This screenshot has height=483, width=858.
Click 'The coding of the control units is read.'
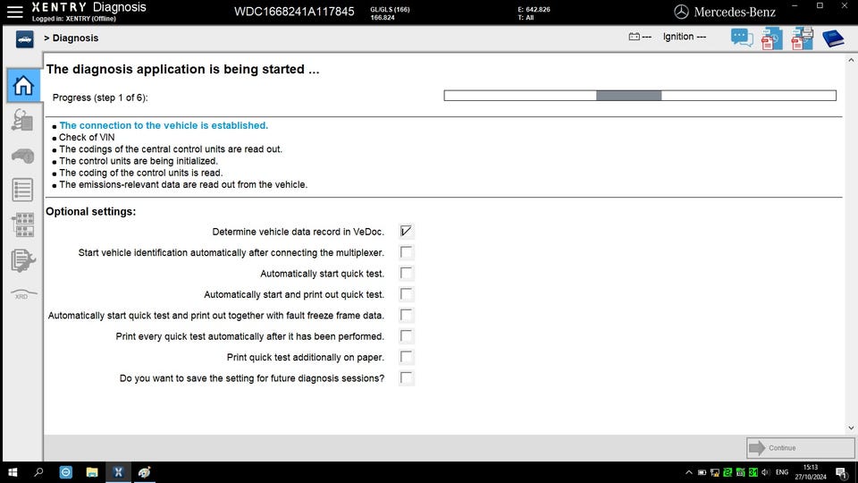click(140, 173)
